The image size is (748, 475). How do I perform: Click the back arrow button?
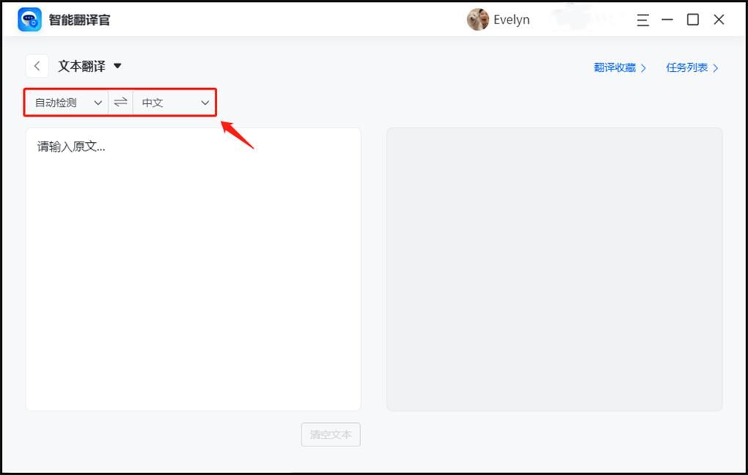click(x=37, y=66)
